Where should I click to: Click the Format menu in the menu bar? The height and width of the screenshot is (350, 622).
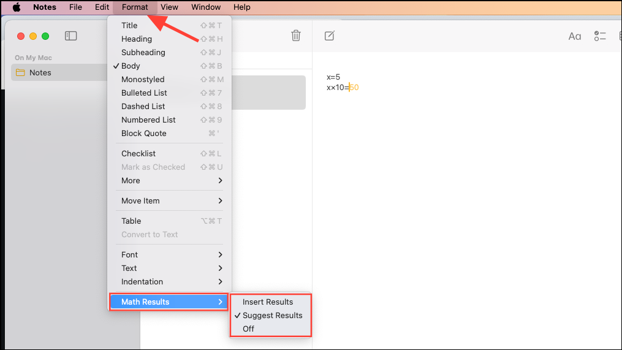click(x=135, y=7)
